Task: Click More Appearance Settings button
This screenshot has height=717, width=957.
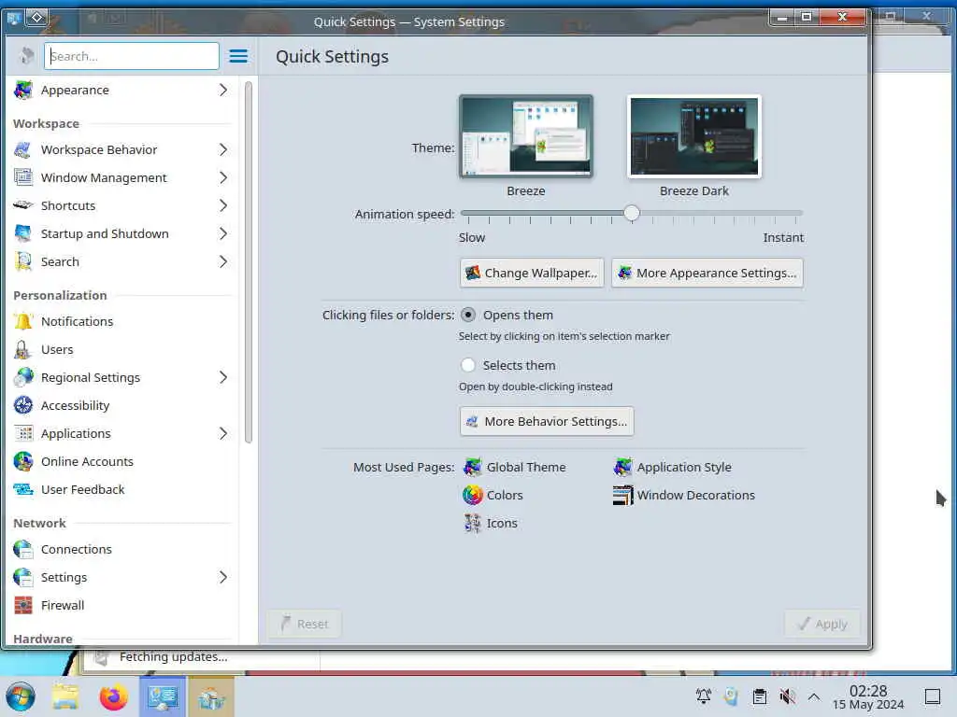Action: [707, 273]
